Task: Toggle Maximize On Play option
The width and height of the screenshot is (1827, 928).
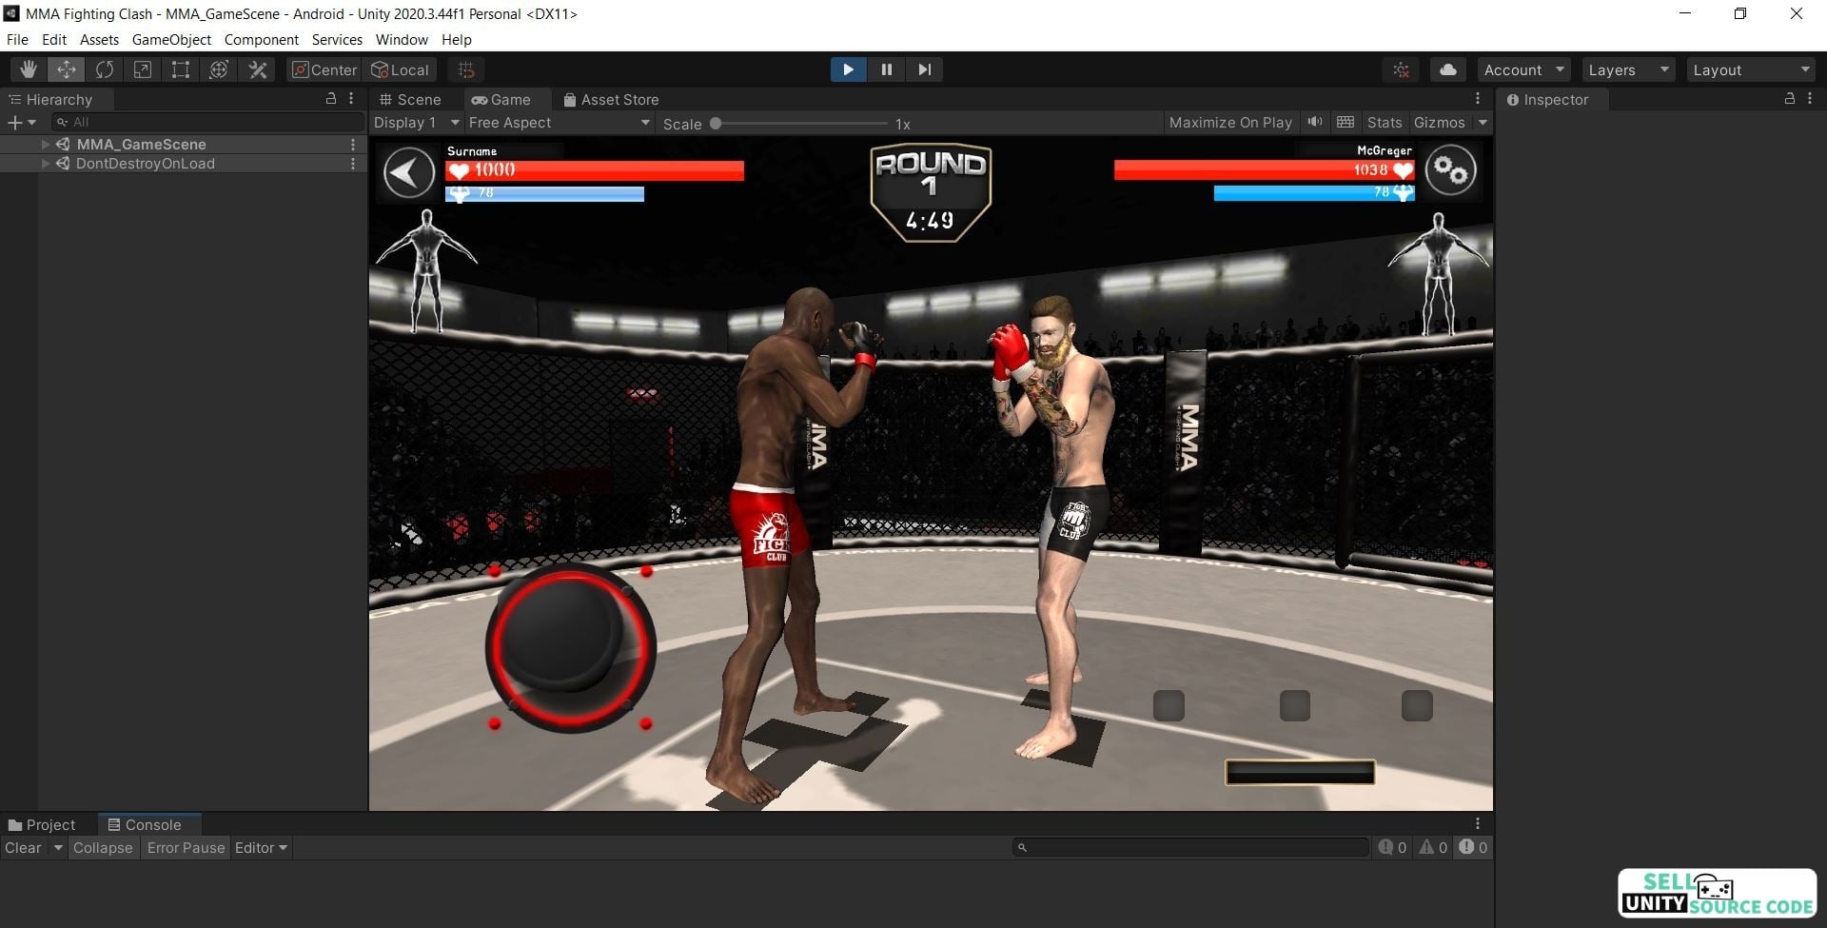Action: tap(1229, 123)
